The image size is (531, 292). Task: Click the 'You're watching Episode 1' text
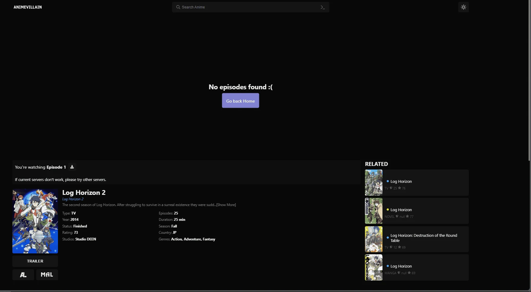40,167
